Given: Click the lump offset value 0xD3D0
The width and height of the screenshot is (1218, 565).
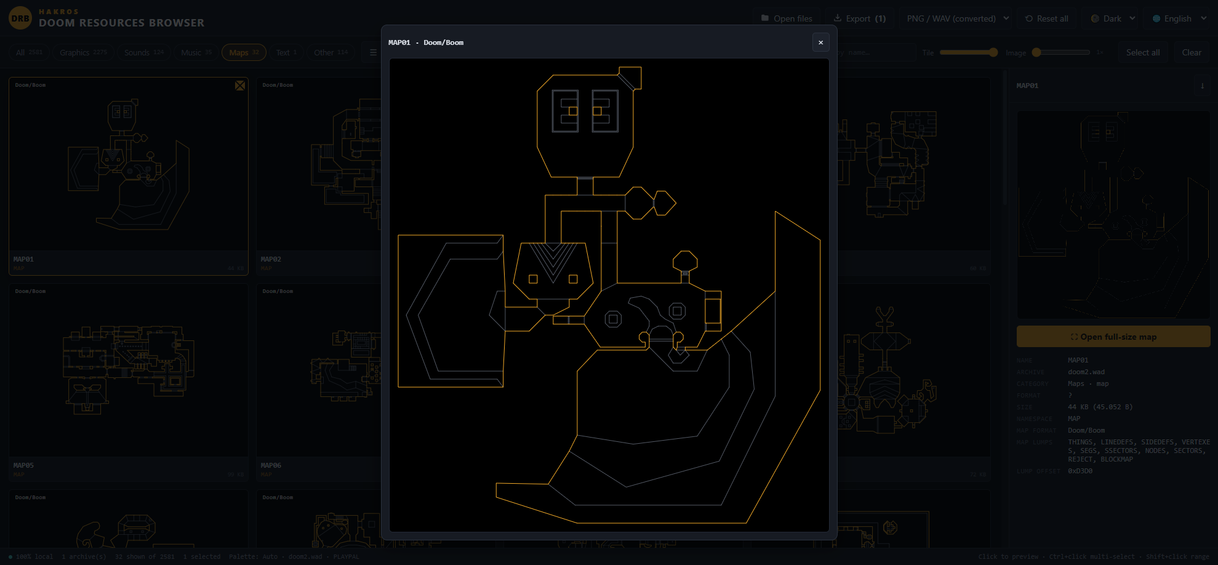Looking at the screenshot, I should [1080, 471].
